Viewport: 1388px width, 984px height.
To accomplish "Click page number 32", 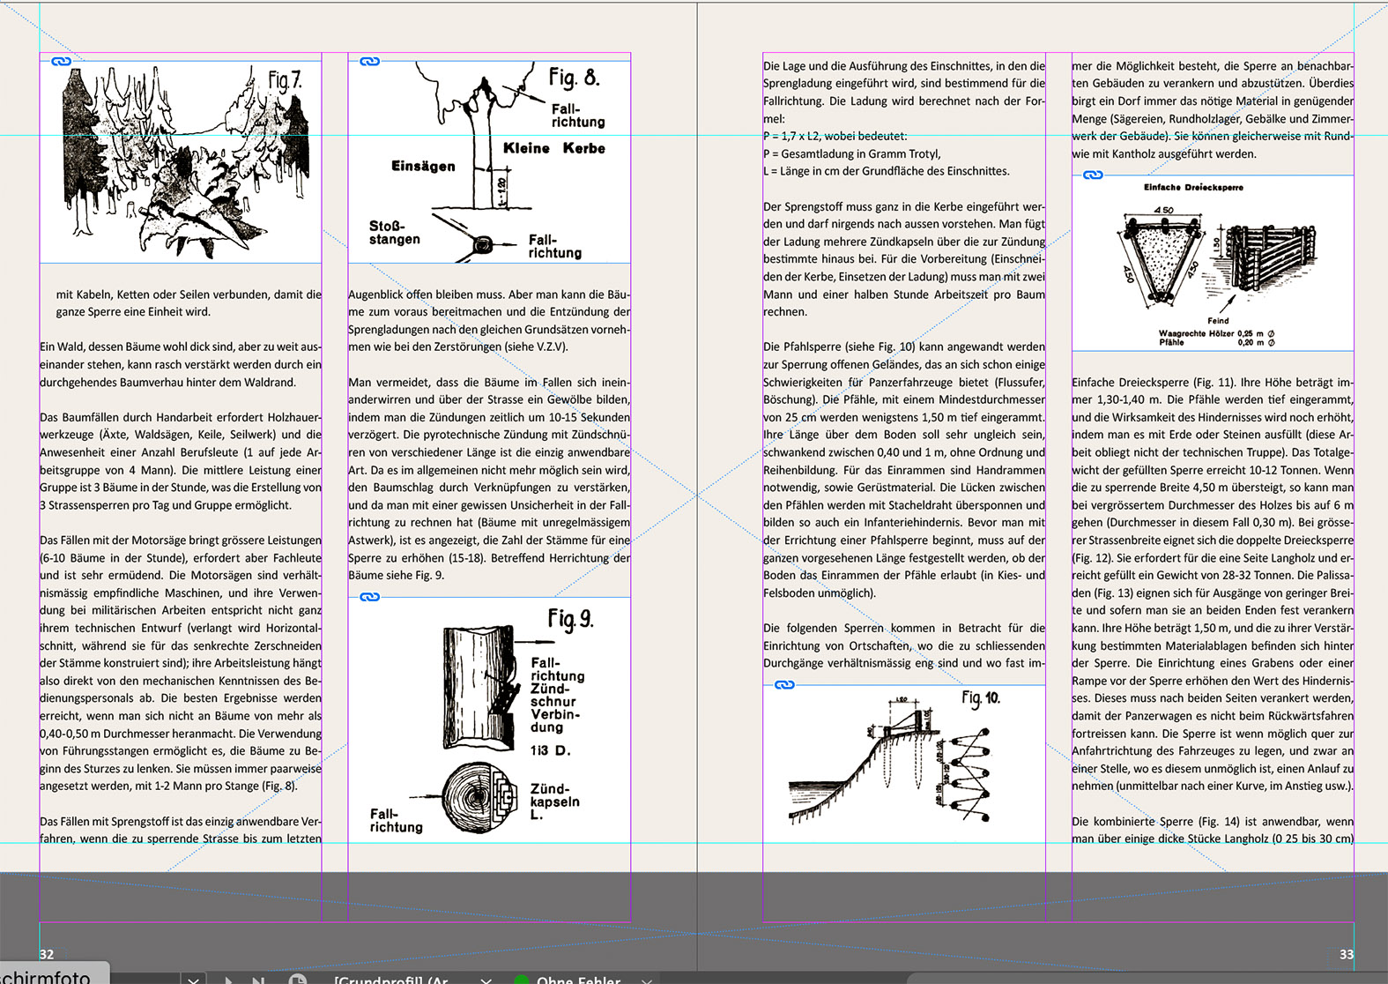I will click(47, 954).
